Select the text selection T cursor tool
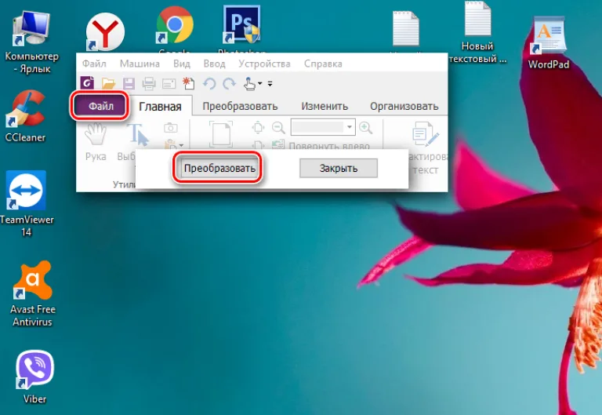Viewport: 602px width, 415px height. coord(137,134)
